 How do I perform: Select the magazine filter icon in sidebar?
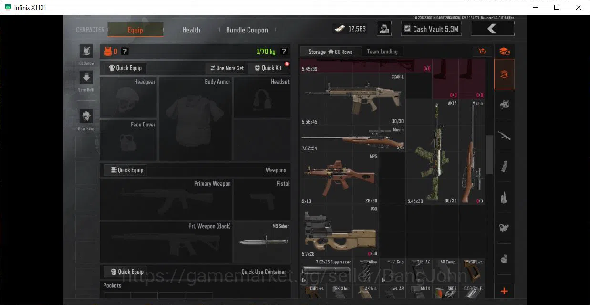pos(504,167)
